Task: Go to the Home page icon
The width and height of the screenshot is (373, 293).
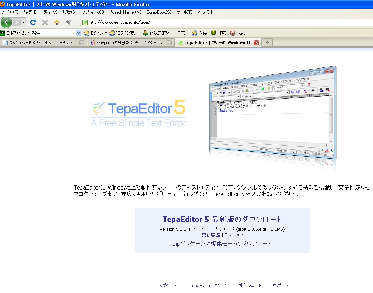Action: pyautogui.click(x=57, y=22)
